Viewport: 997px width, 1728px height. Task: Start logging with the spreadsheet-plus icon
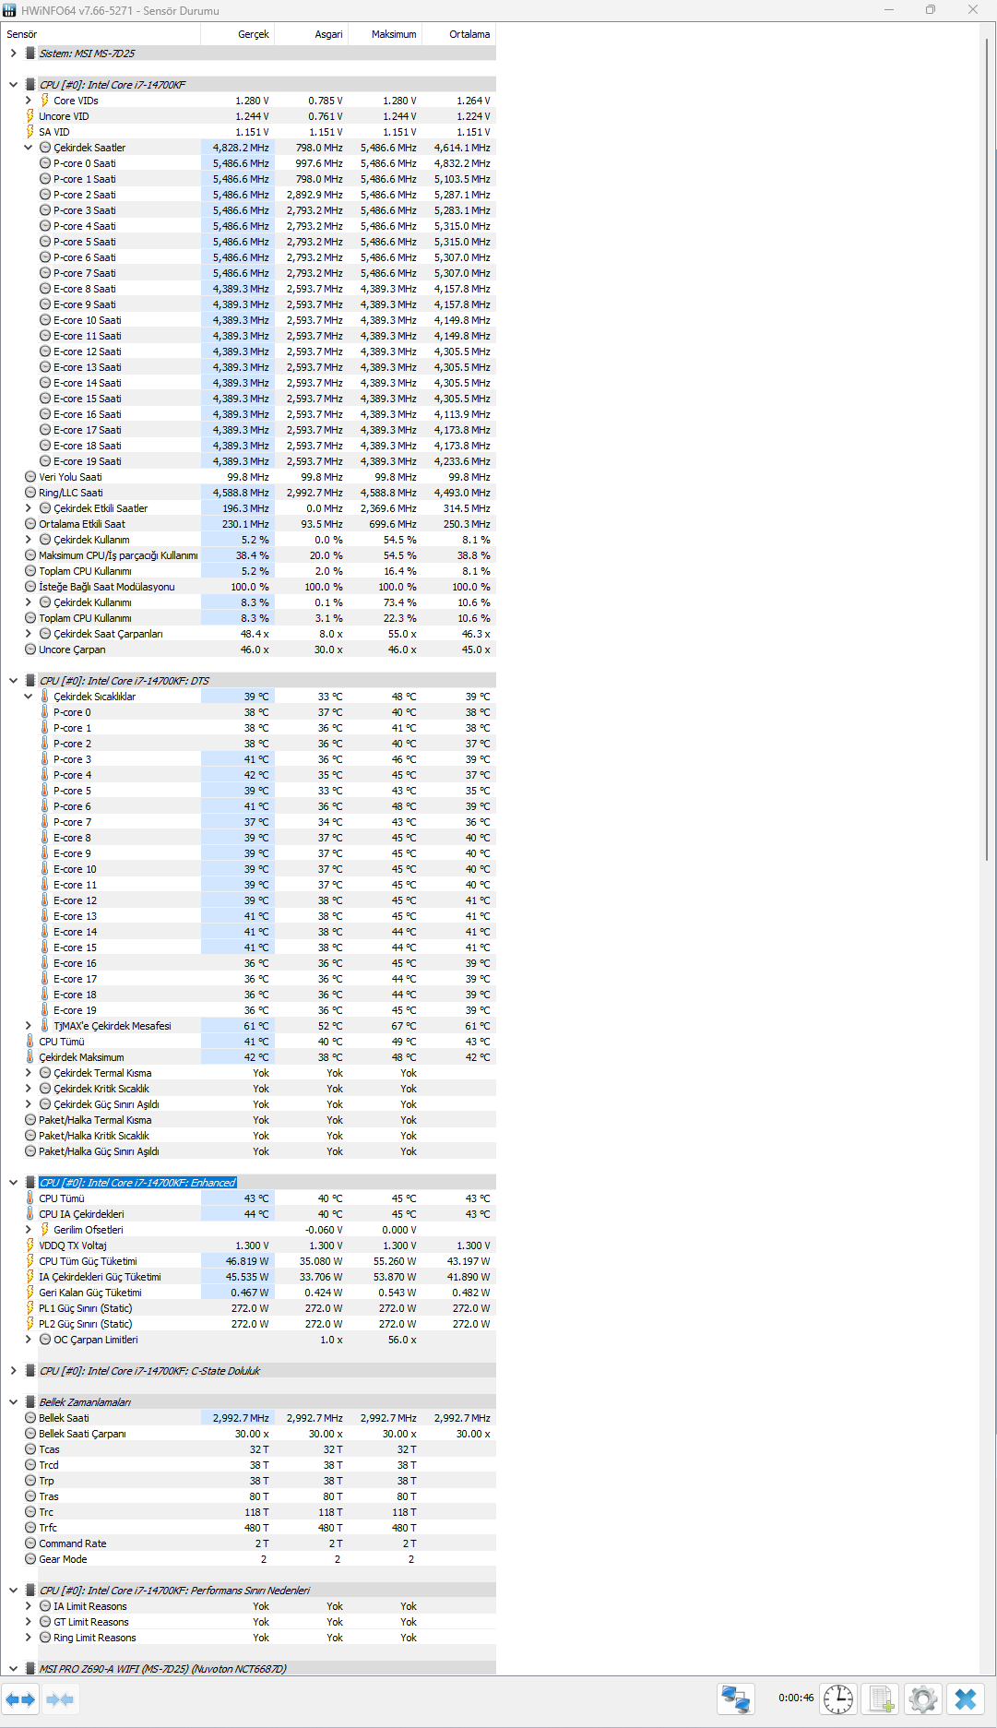(x=882, y=1698)
